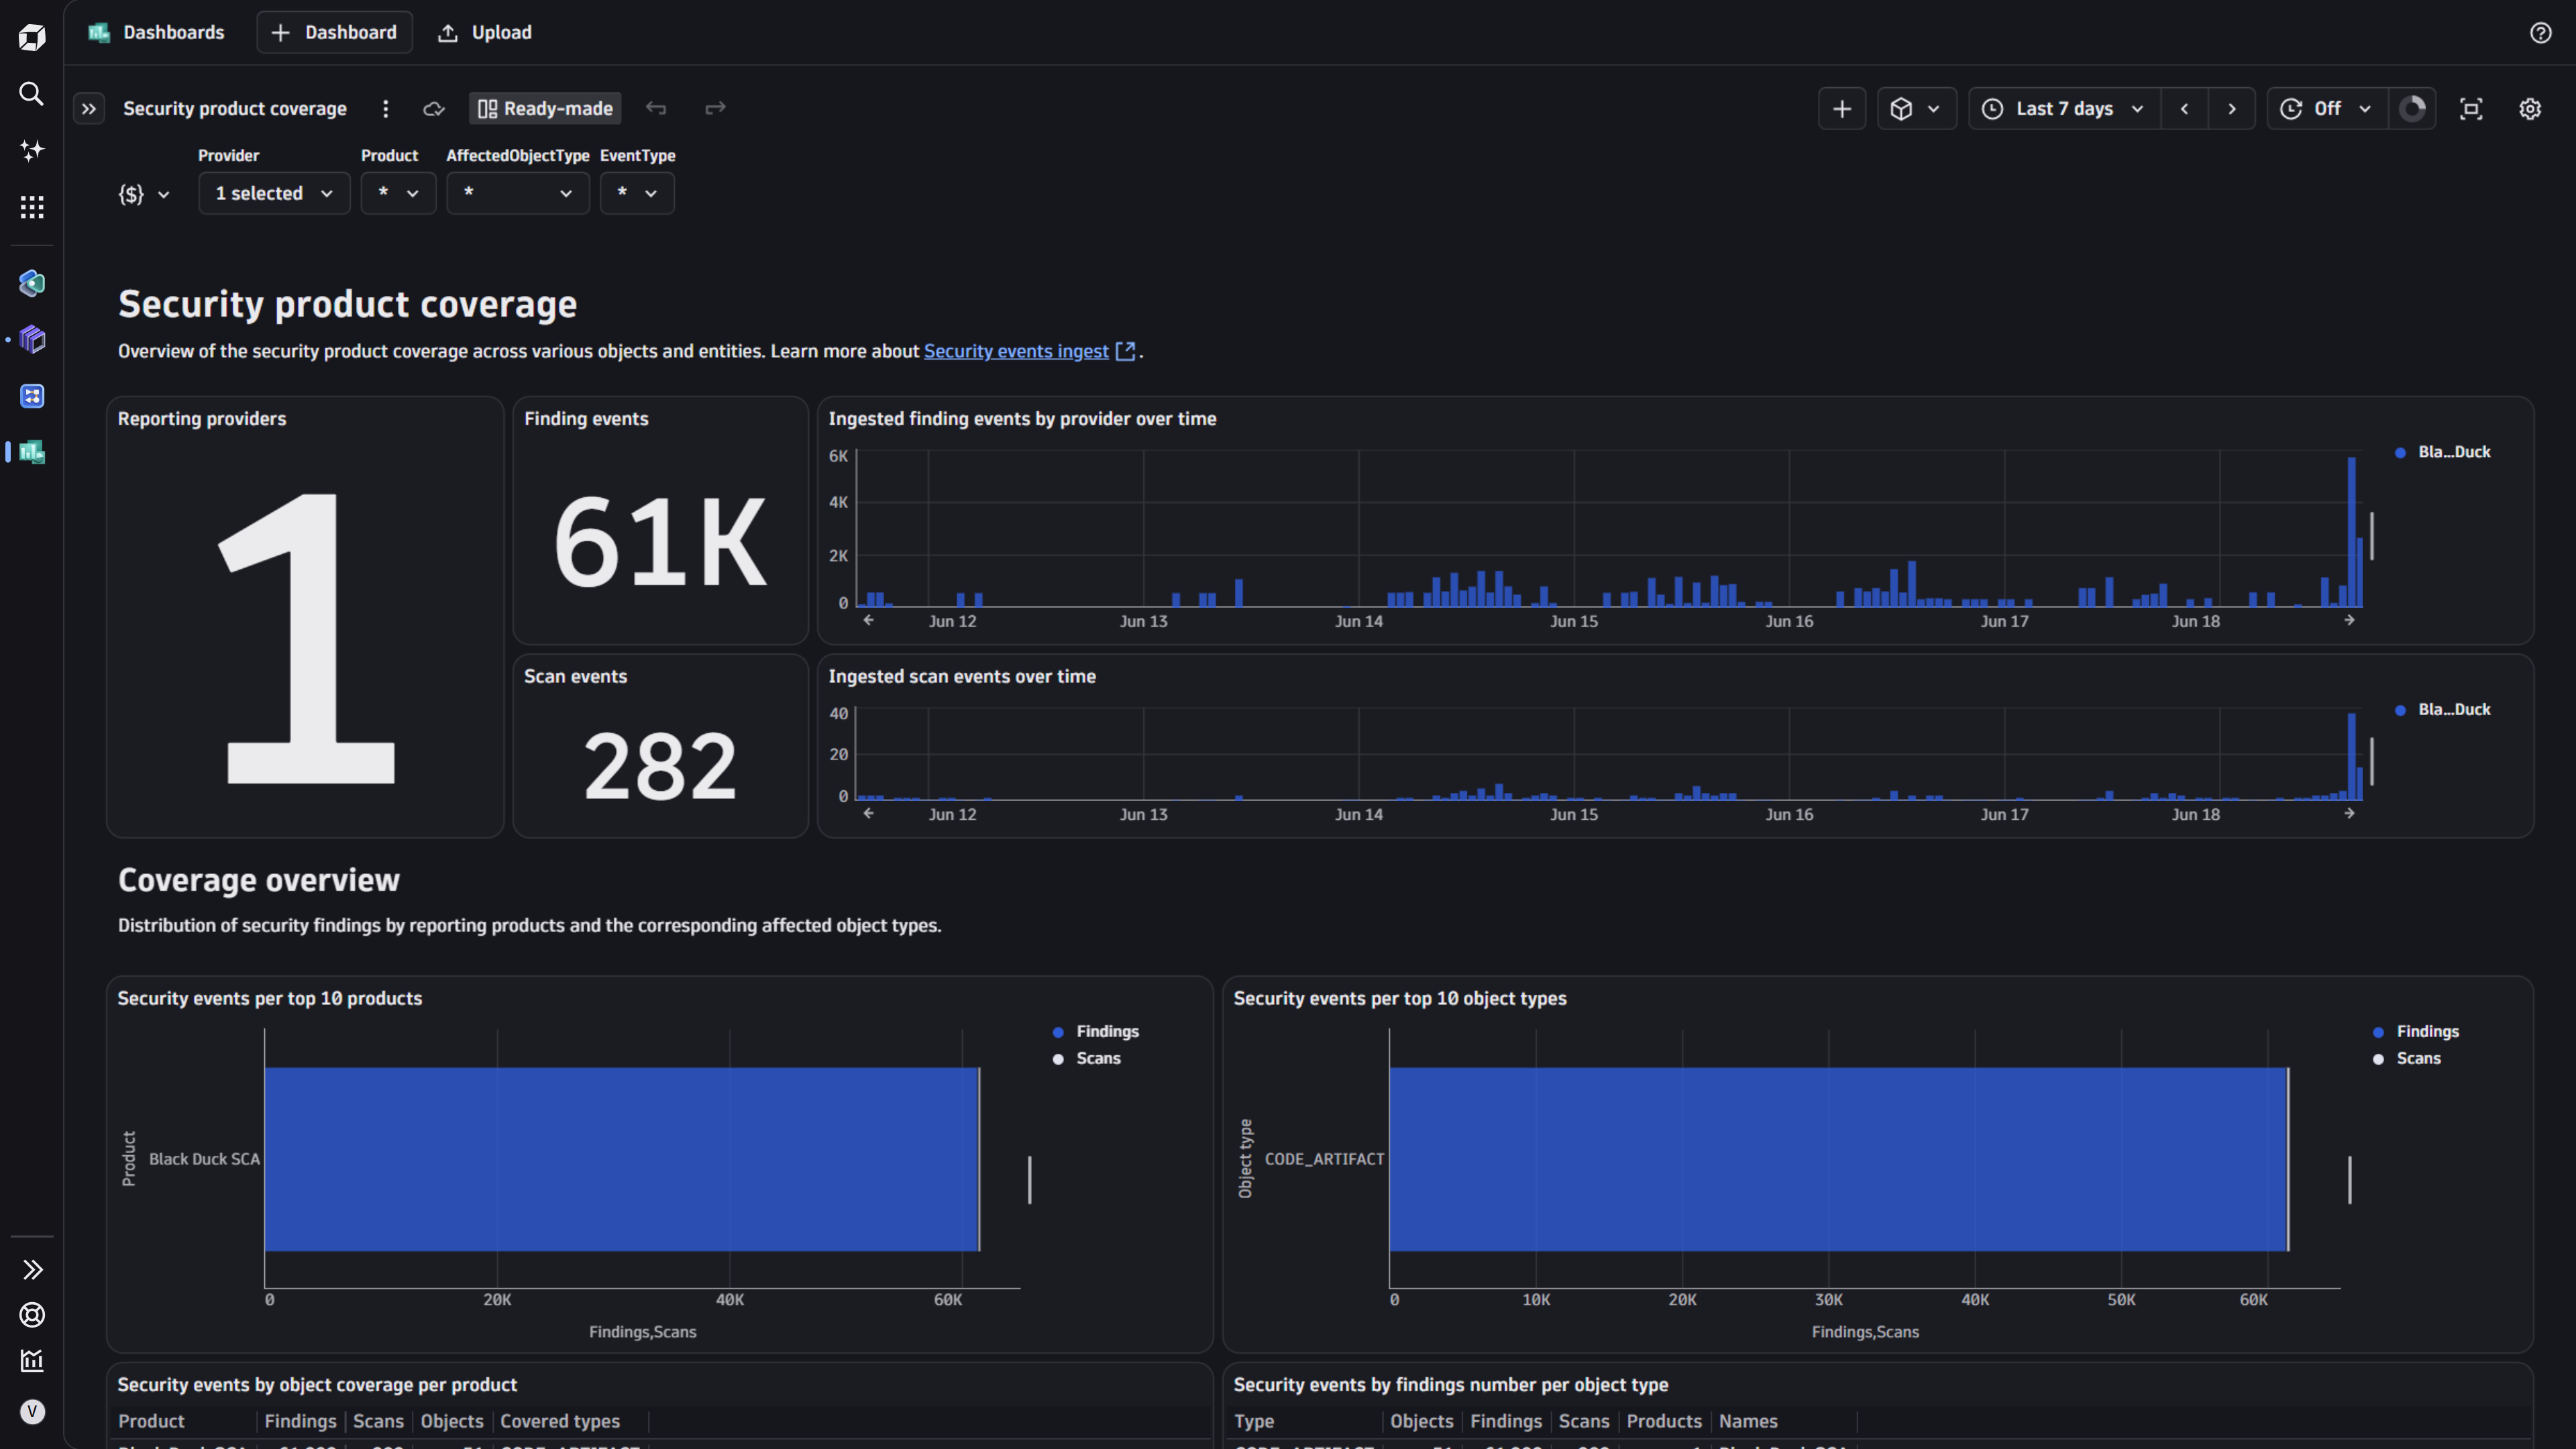Open the purple cube app icon in sidebar
The height and width of the screenshot is (1449, 2576).
point(32,340)
